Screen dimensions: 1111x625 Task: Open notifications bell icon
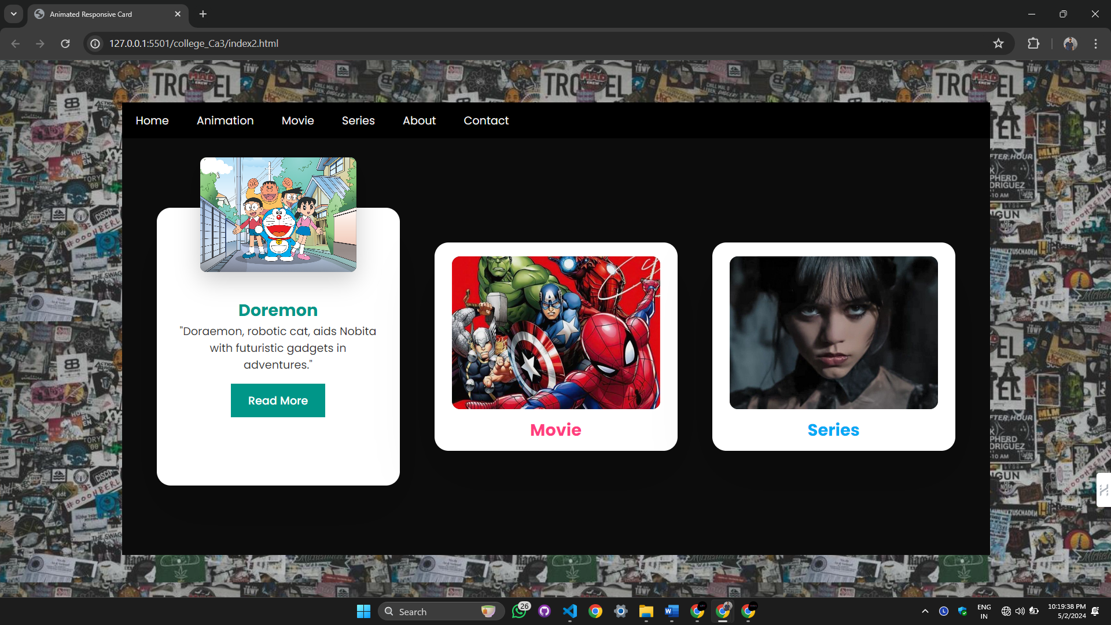coord(1095,611)
